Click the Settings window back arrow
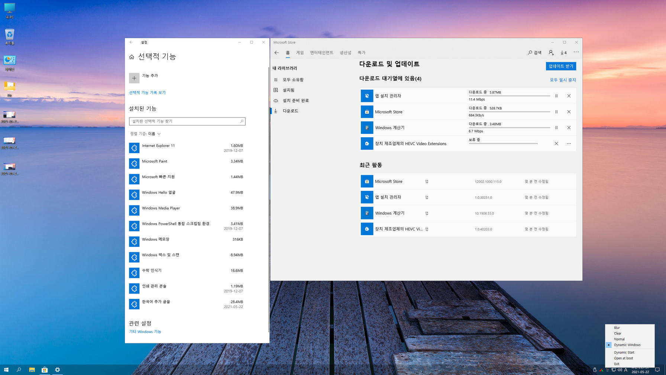 [x=131, y=42]
